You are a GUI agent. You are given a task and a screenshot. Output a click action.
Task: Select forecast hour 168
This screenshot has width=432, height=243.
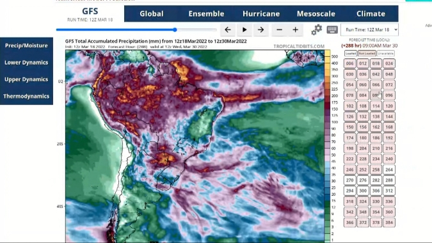pyautogui.click(x=389, y=127)
